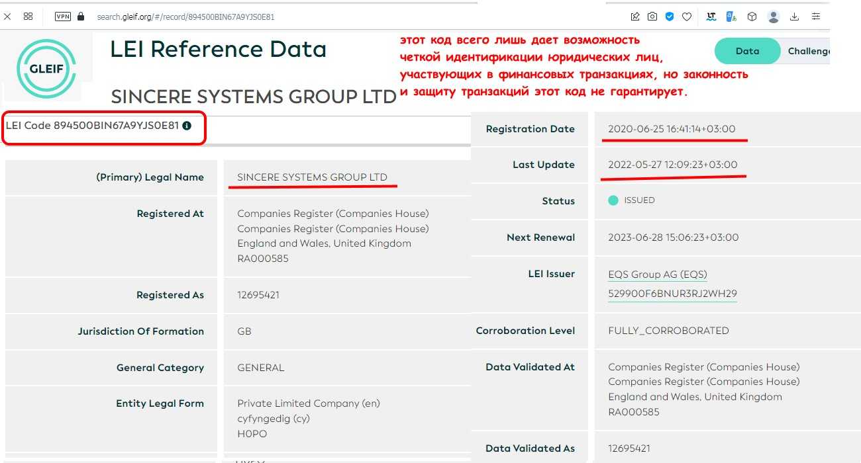Switch to the Data tab

[747, 51]
